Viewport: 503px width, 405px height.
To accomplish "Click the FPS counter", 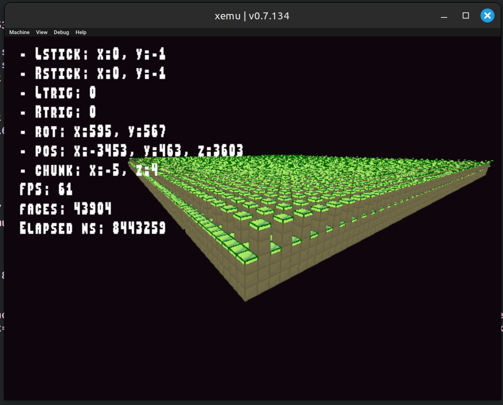I will (x=46, y=189).
